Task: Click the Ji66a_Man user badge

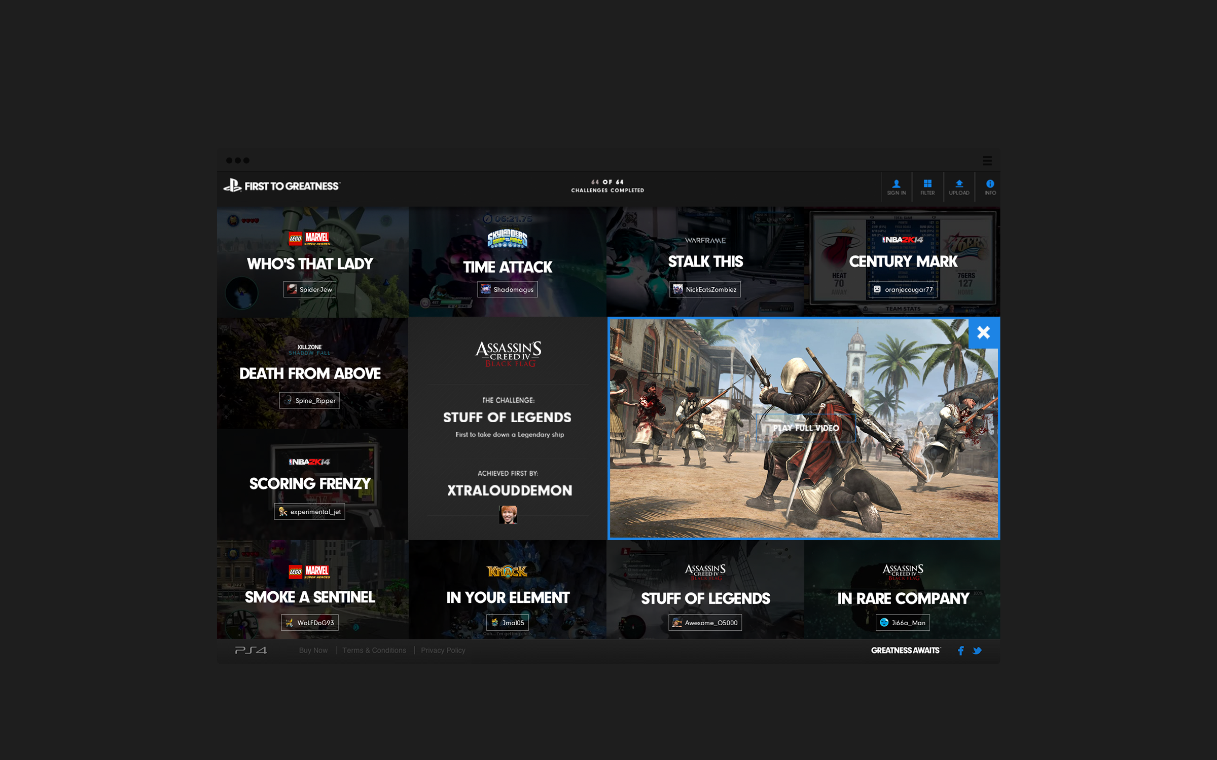Action: point(903,623)
